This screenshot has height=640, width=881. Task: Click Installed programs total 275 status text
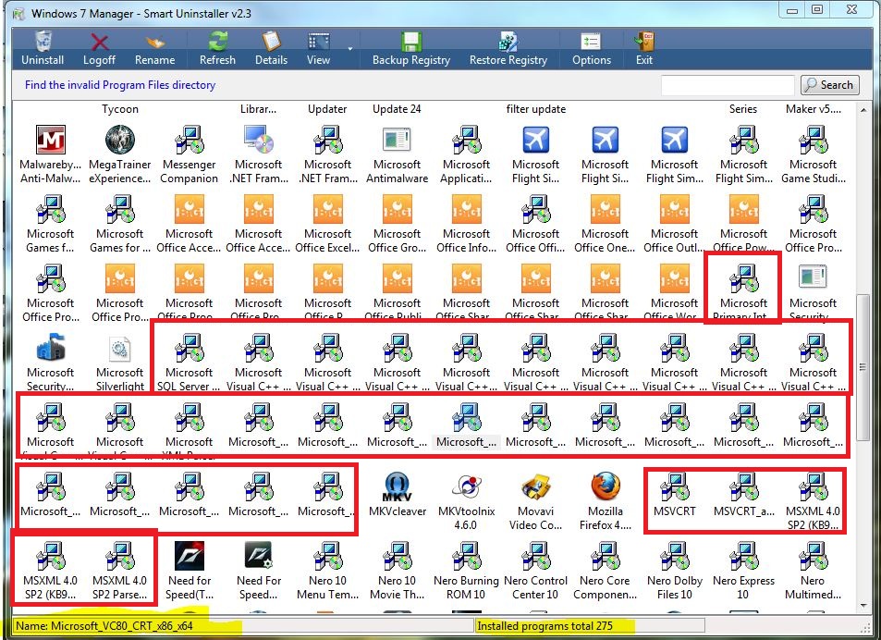coord(545,625)
